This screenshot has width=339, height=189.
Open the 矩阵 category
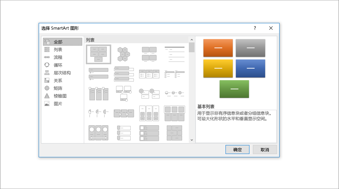[62, 88]
